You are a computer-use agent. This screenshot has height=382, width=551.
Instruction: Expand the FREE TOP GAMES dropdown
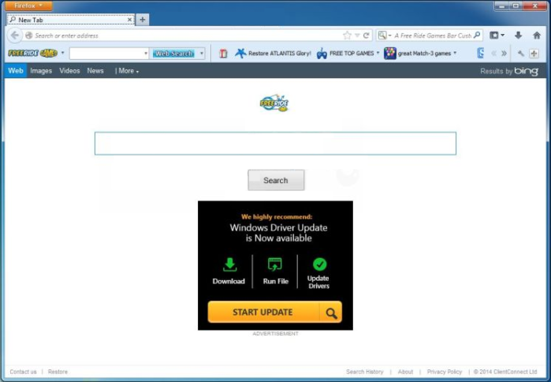[x=378, y=54]
